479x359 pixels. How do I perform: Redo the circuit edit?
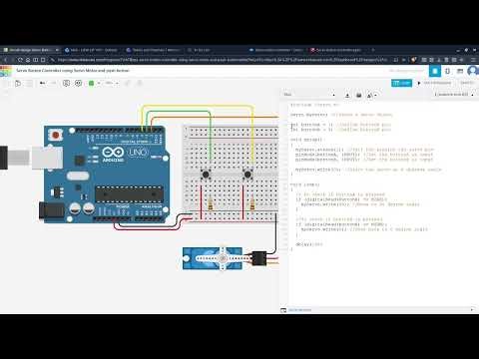click(54, 83)
